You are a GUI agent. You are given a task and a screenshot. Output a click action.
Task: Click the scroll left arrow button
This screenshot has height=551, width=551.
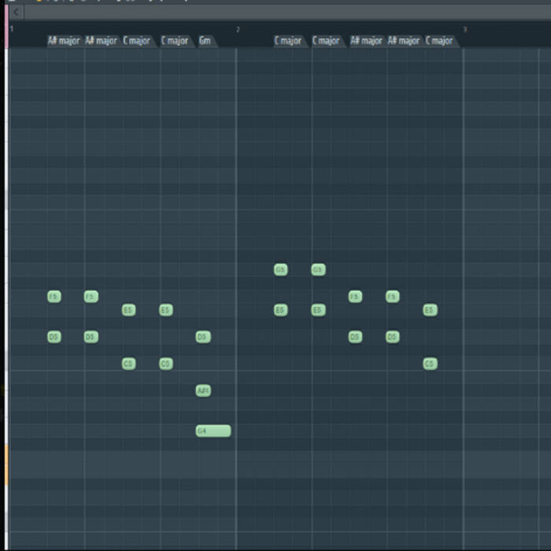(x=15, y=13)
